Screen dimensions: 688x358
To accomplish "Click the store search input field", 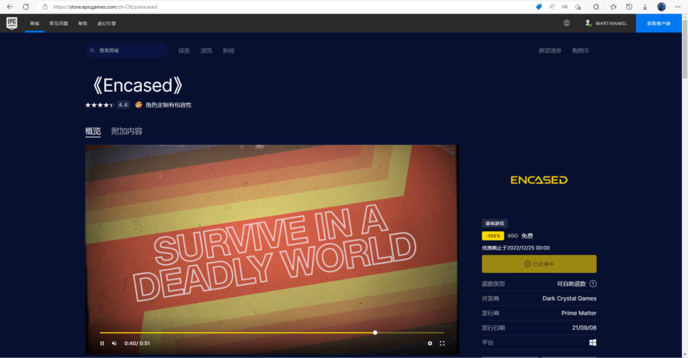I will [126, 50].
